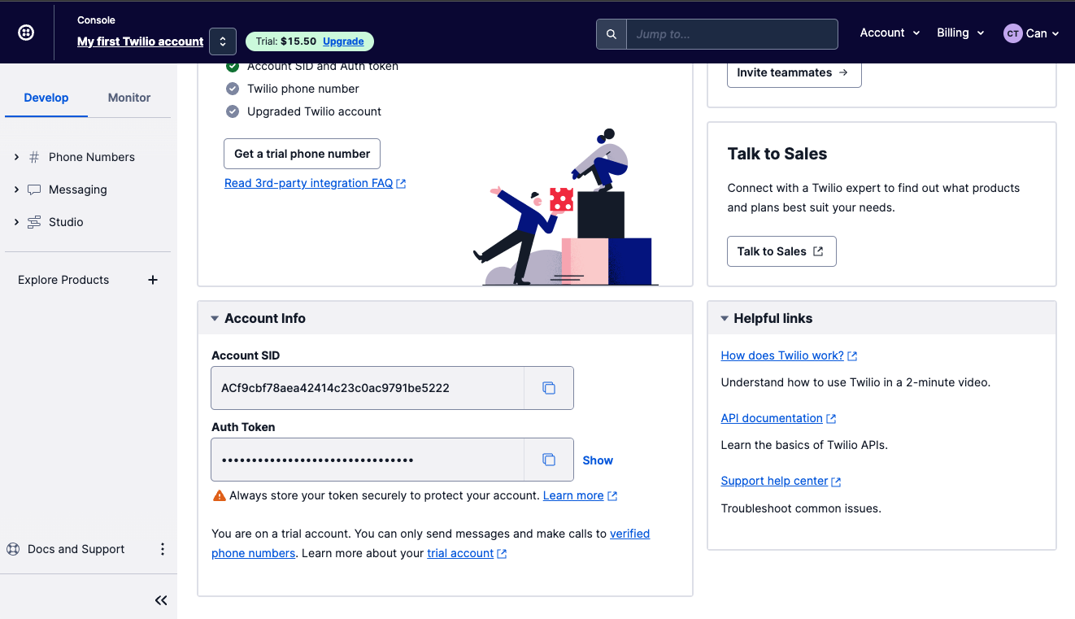The height and width of the screenshot is (619, 1075).
Task: Open the Account menu
Action: (x=890, y=33)
